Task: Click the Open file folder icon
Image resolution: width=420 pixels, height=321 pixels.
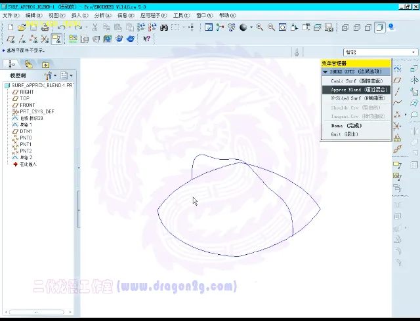Action: [22, 28]
